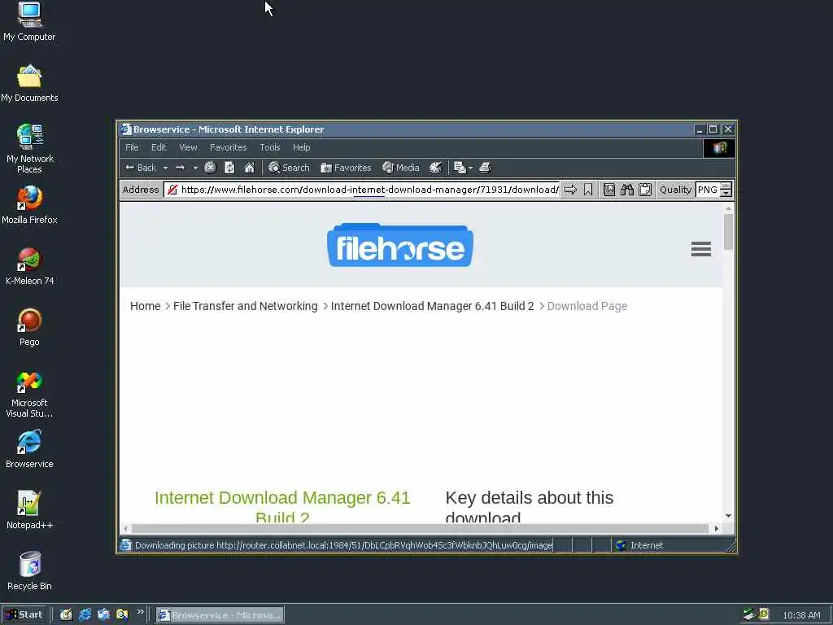Click the Browservice taskbar button
Image resolution: width=833 pixels, height=625 pixels.
(x=220, y=615)
